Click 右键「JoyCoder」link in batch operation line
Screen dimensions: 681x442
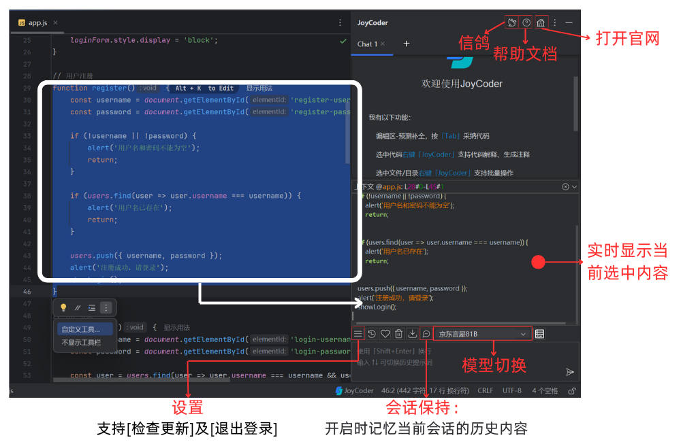coord(445,173)
